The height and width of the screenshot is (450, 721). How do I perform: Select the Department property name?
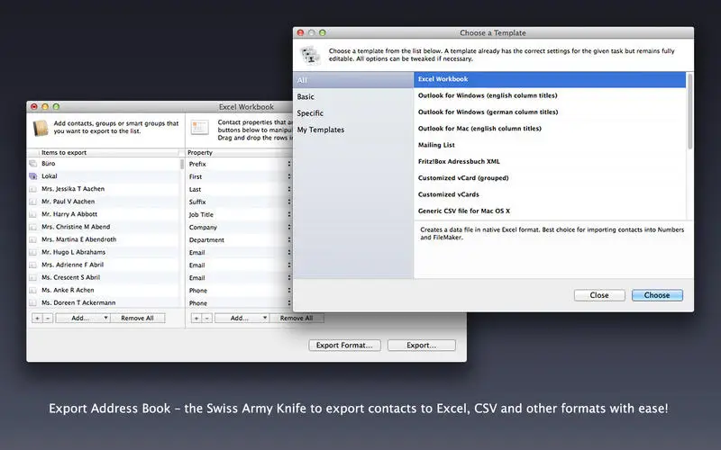[206, 239]
